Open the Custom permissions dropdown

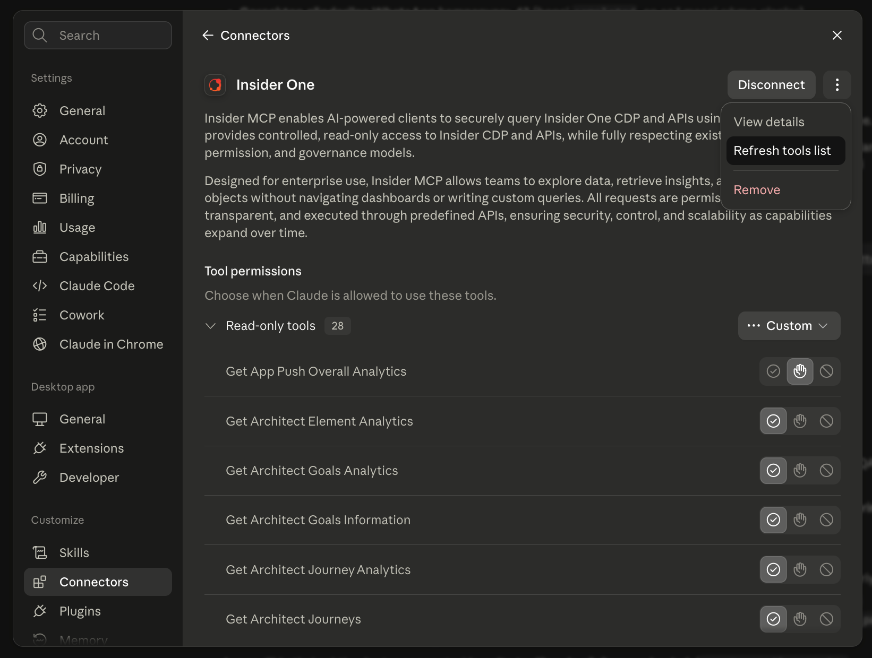point(789,326)
